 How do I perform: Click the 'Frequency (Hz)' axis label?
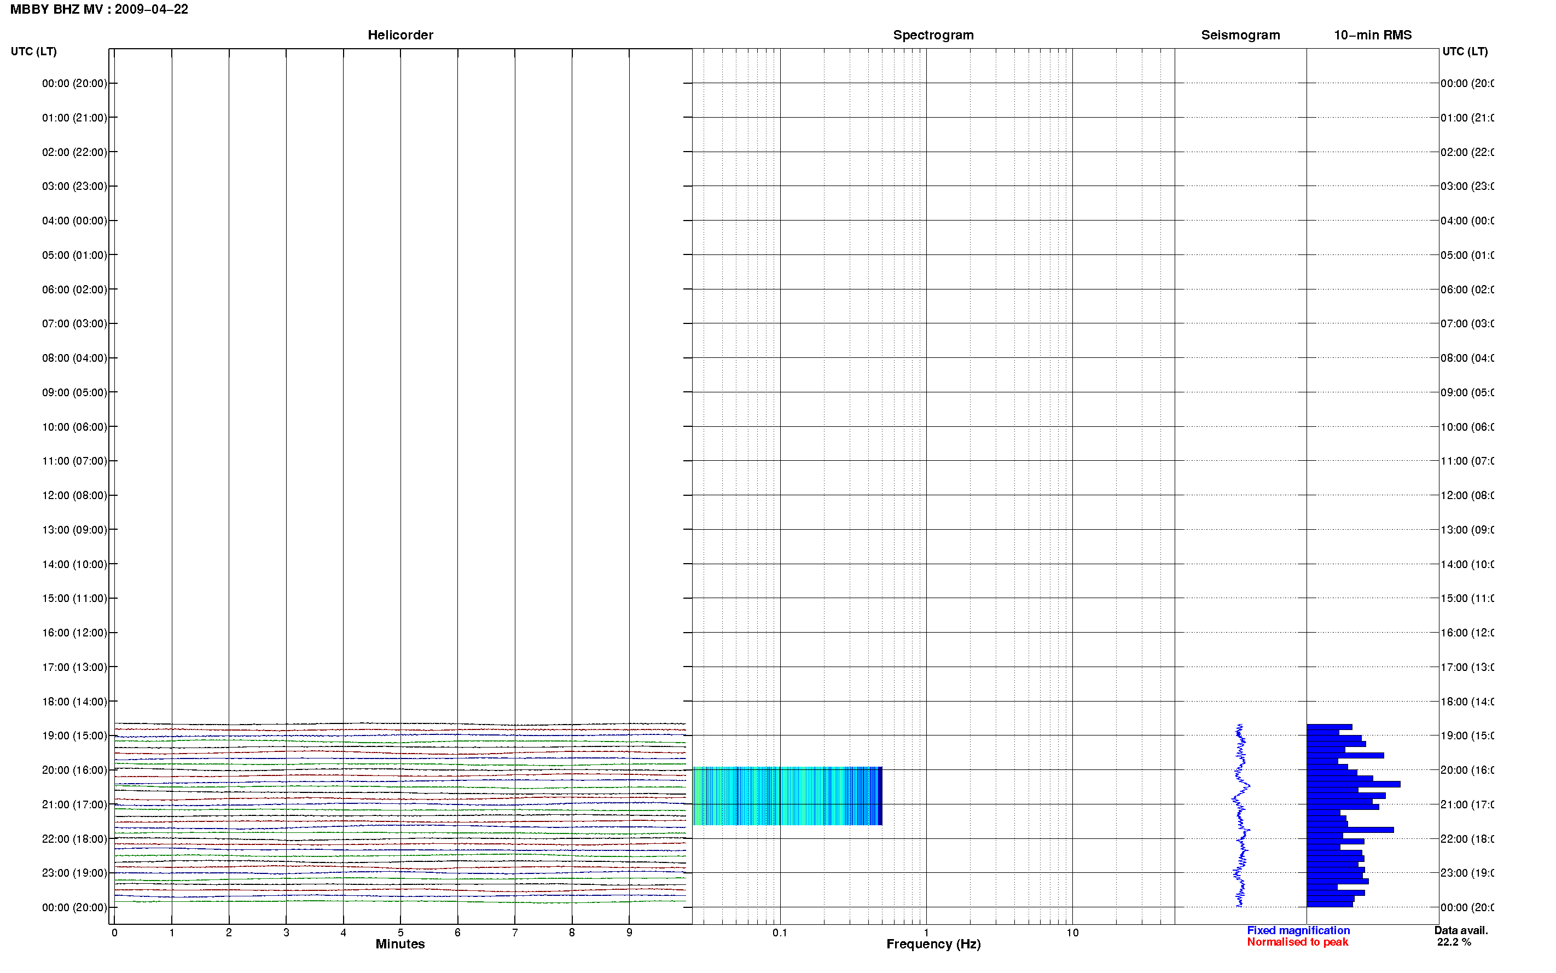point(933,944)
